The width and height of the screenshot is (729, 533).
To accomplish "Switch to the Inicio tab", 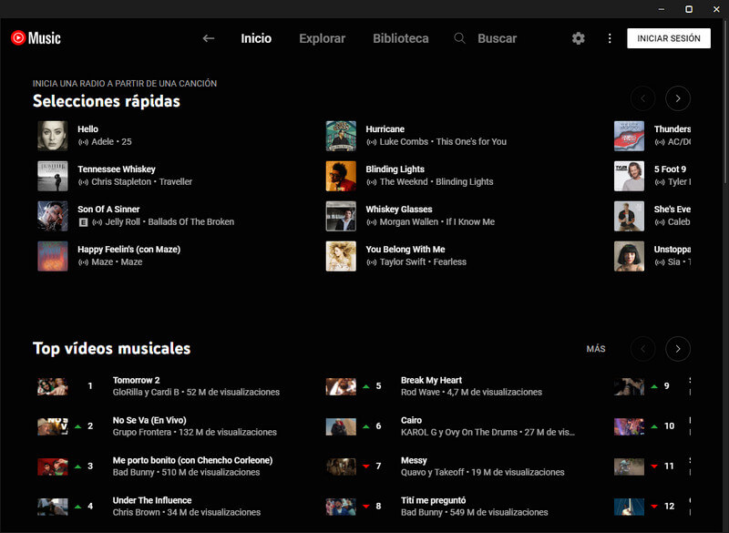I will [x=256, y=38].
